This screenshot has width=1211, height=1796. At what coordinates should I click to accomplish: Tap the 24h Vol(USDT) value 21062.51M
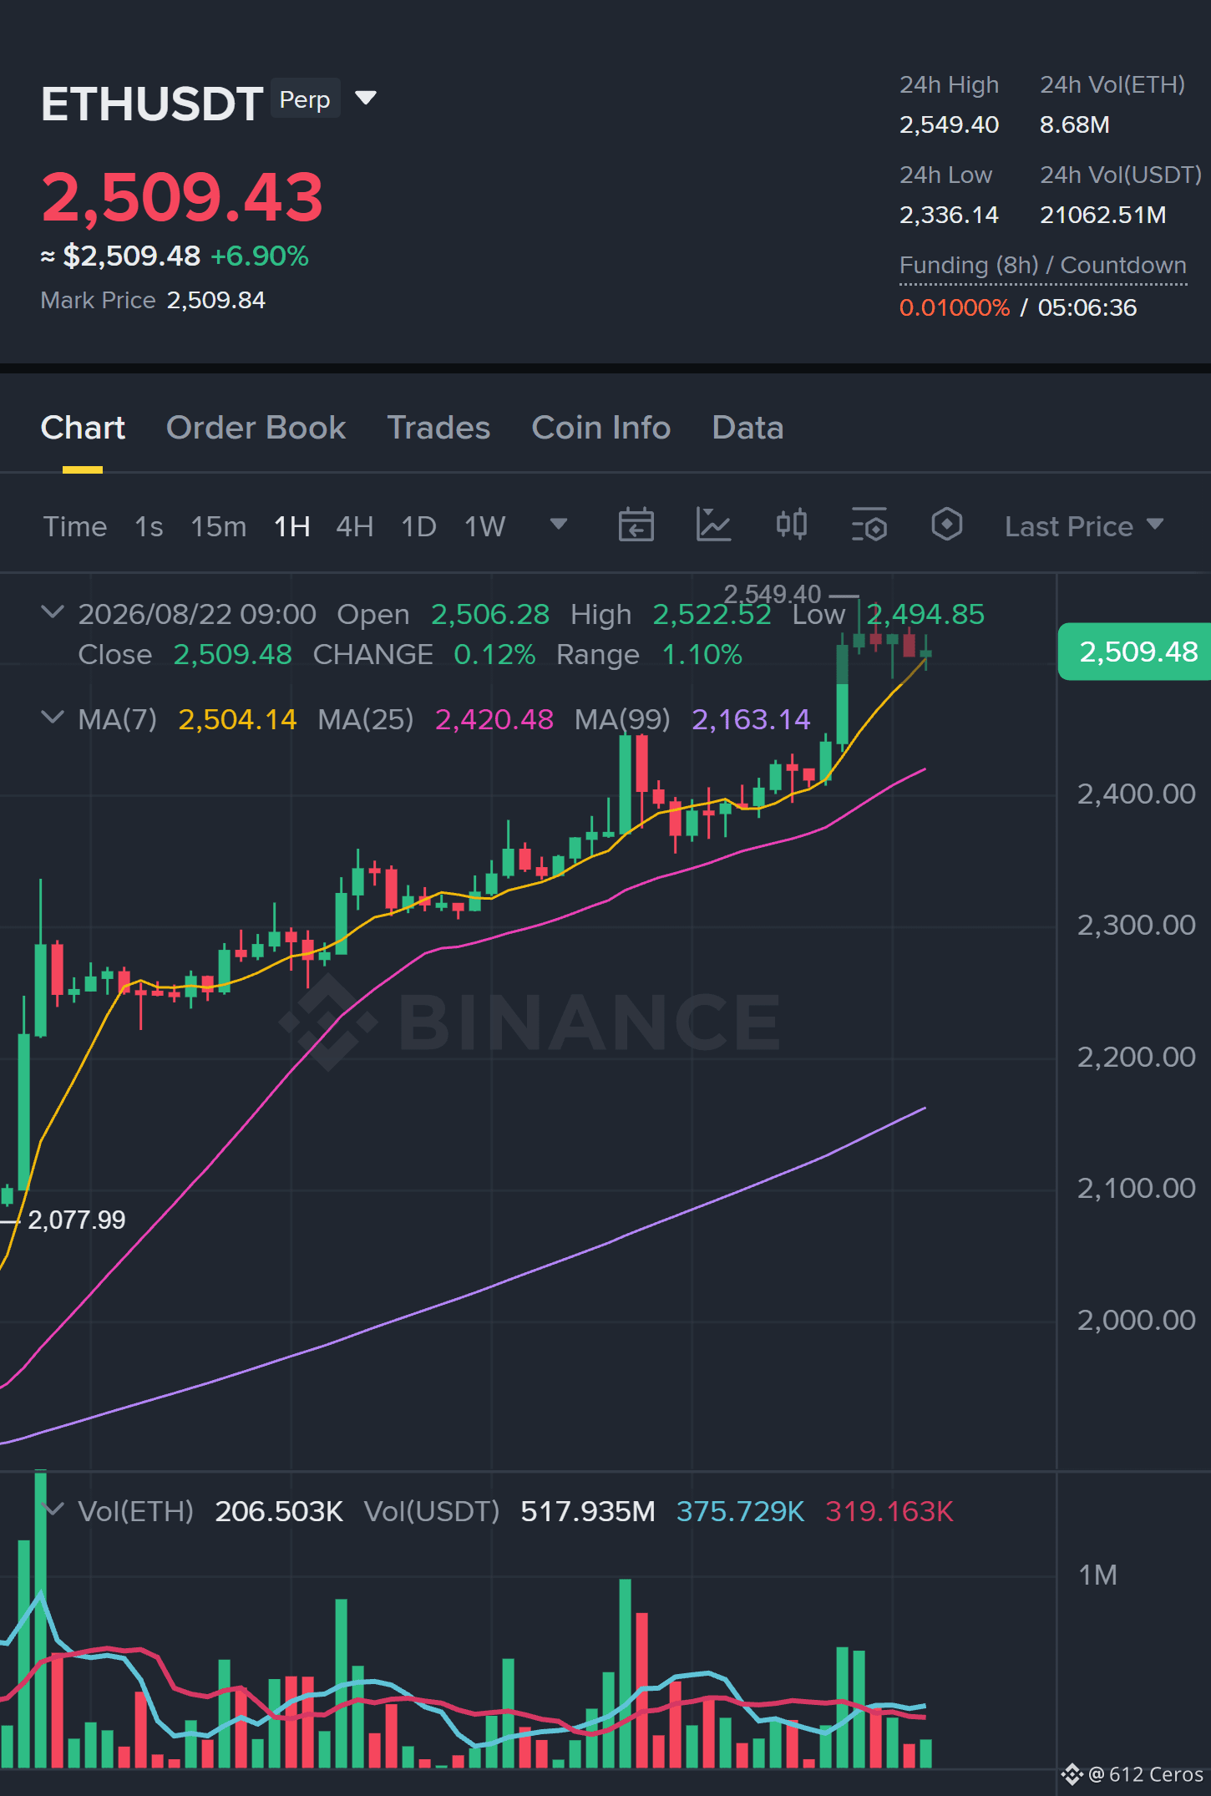tap(1103, 215)
